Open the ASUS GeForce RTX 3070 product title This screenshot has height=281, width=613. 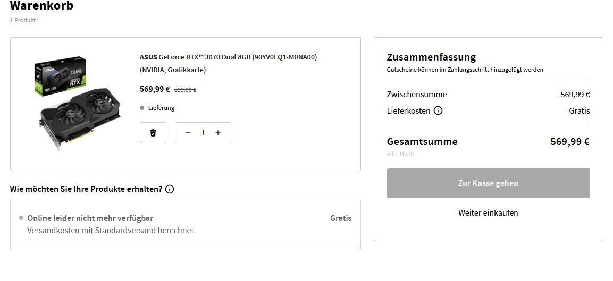click(x=228, y=57)
